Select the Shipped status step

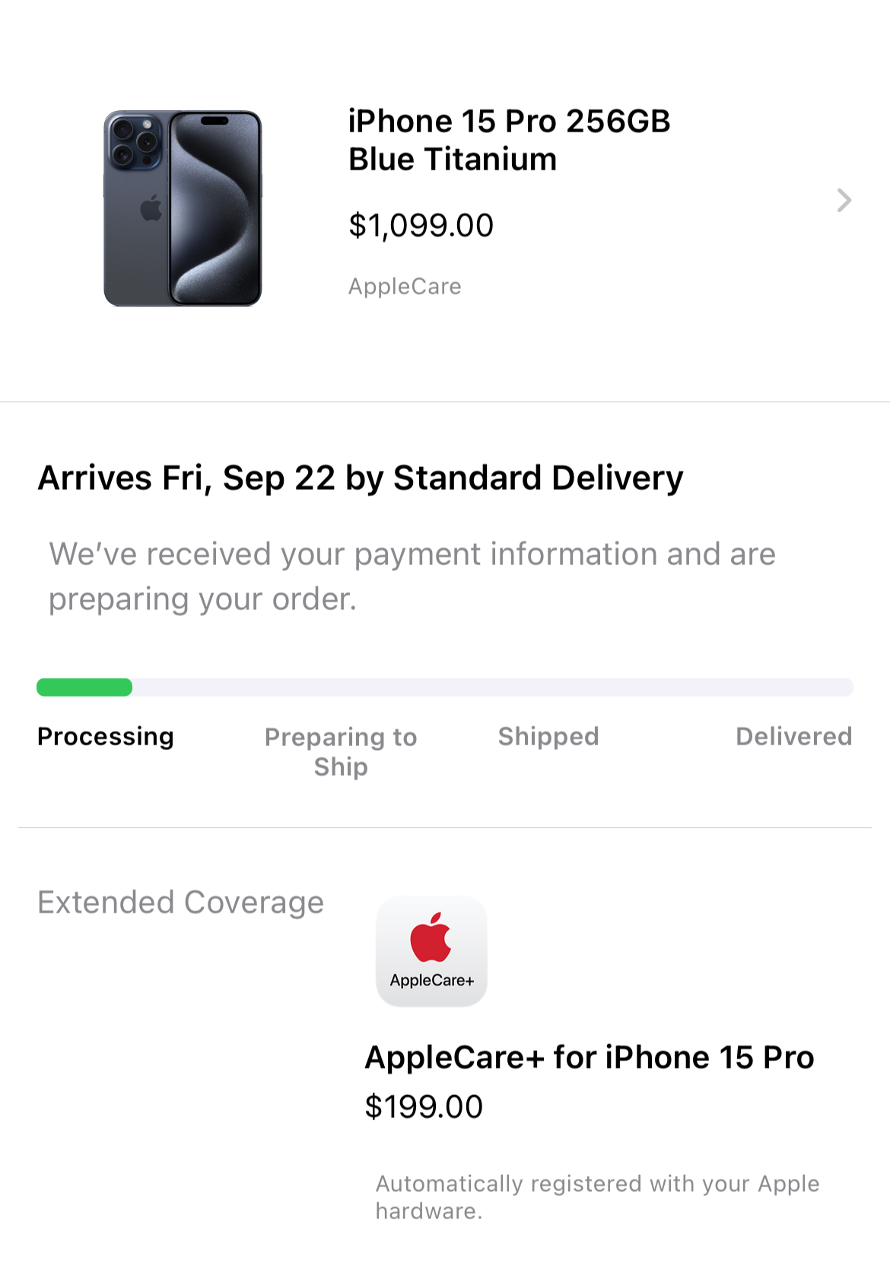548,736
